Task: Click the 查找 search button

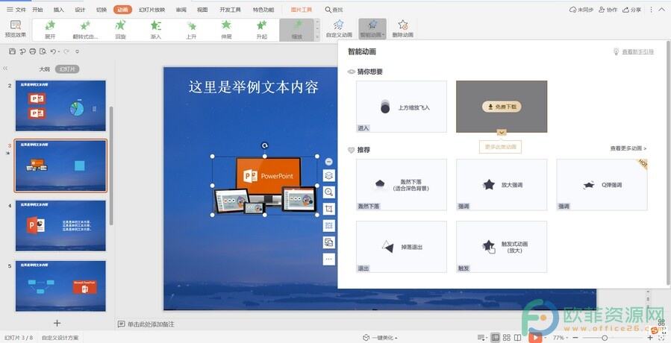Action: pyautogui.click(x=334, y=10)
